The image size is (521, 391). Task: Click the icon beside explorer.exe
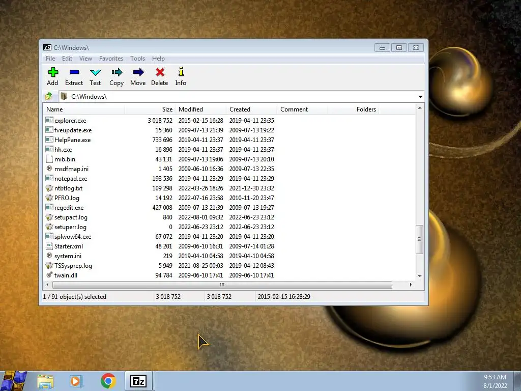(49, 120)
